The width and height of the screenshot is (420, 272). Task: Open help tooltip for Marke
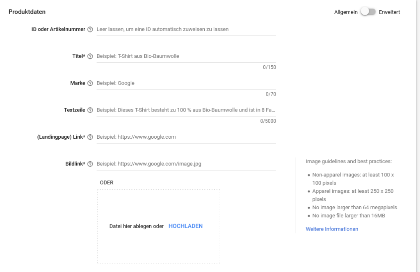tap(90, 83)
